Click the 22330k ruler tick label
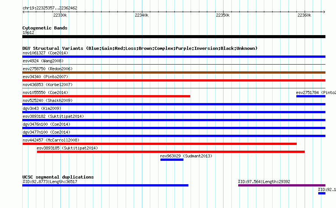The height and width of the screenshot is (208, 336). coord(60,15)
